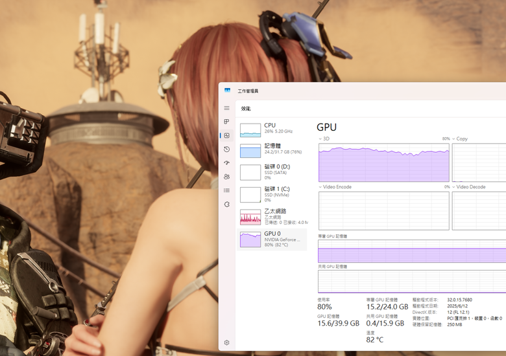Click the 15.2/24.0 GB dedicated memory value
This screenshot has width=506, height=356.
[387, 307]
